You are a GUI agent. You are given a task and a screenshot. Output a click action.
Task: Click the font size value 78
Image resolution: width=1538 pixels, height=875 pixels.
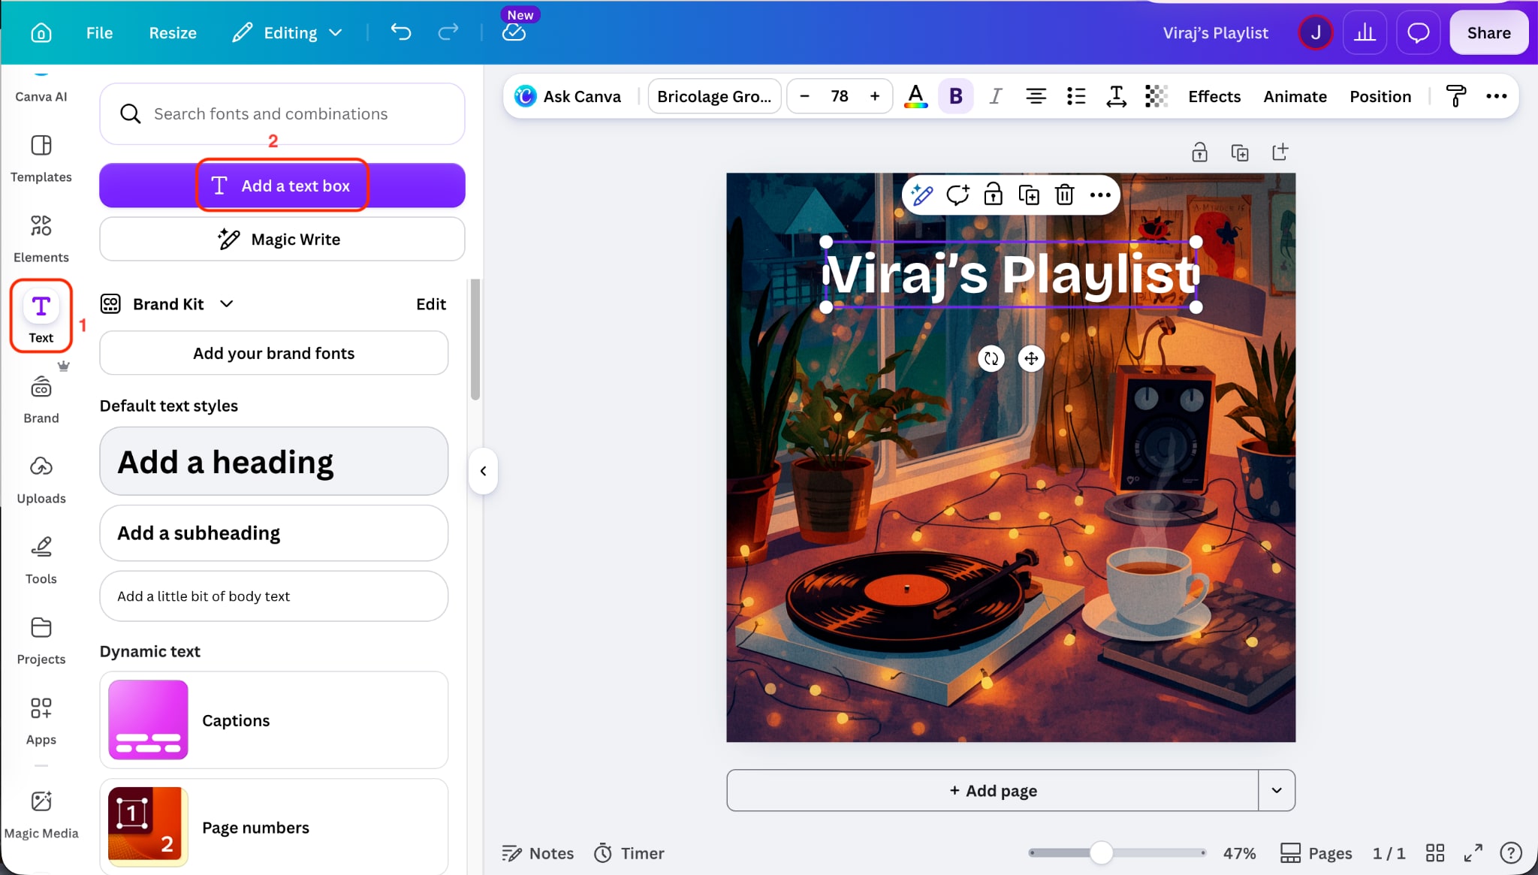(839, 96)
